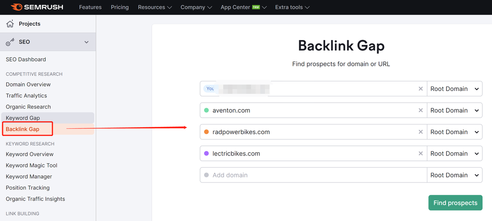Go to SEO Dashboard
Viewport: 492px width, 221px height.
click(26, 60)
